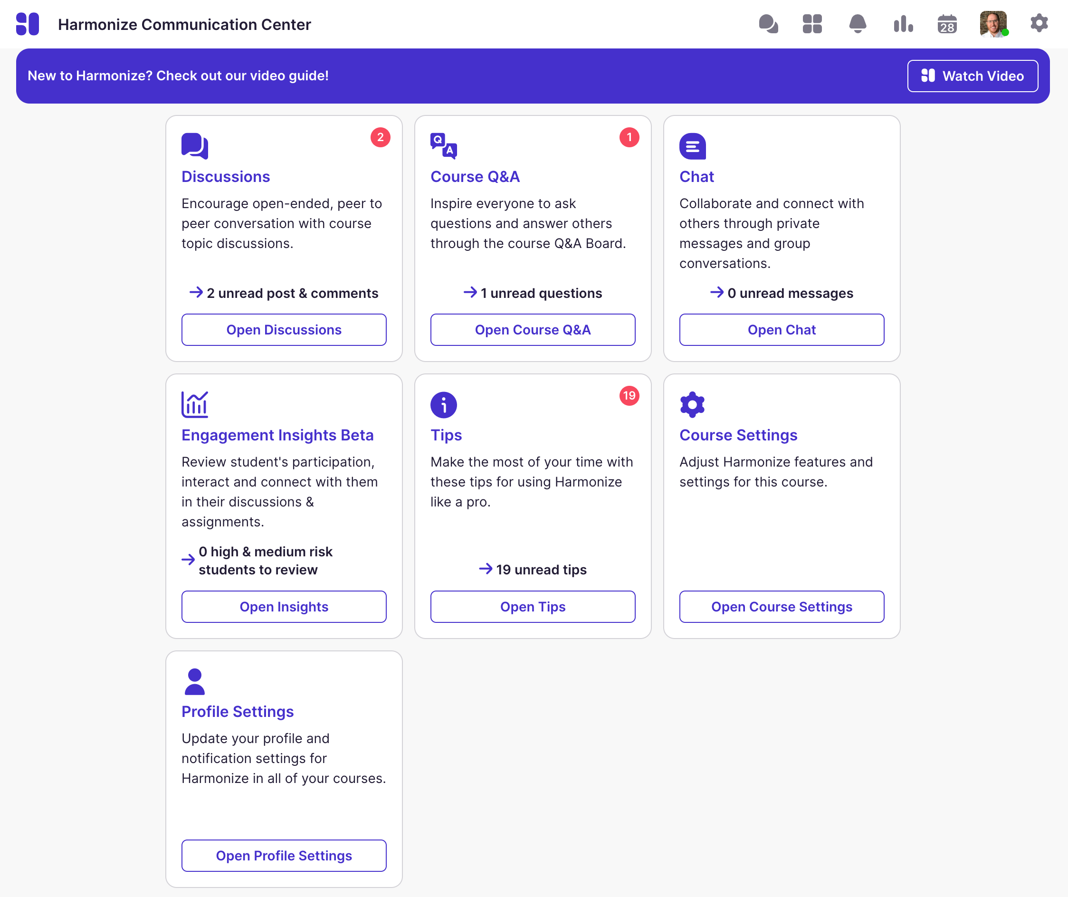Click the Course Settings gear icon
This screenshot has height=897, width=1068.
point(693,405)
